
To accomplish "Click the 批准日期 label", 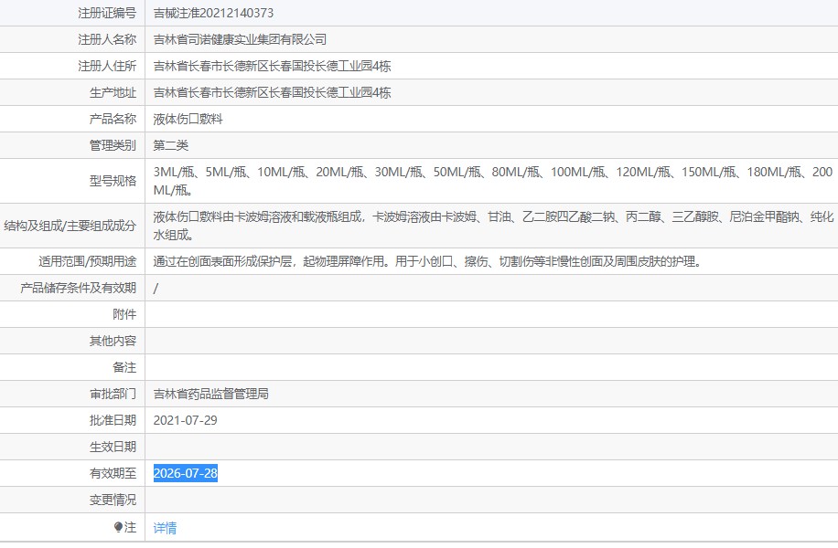I will point(113,420).
